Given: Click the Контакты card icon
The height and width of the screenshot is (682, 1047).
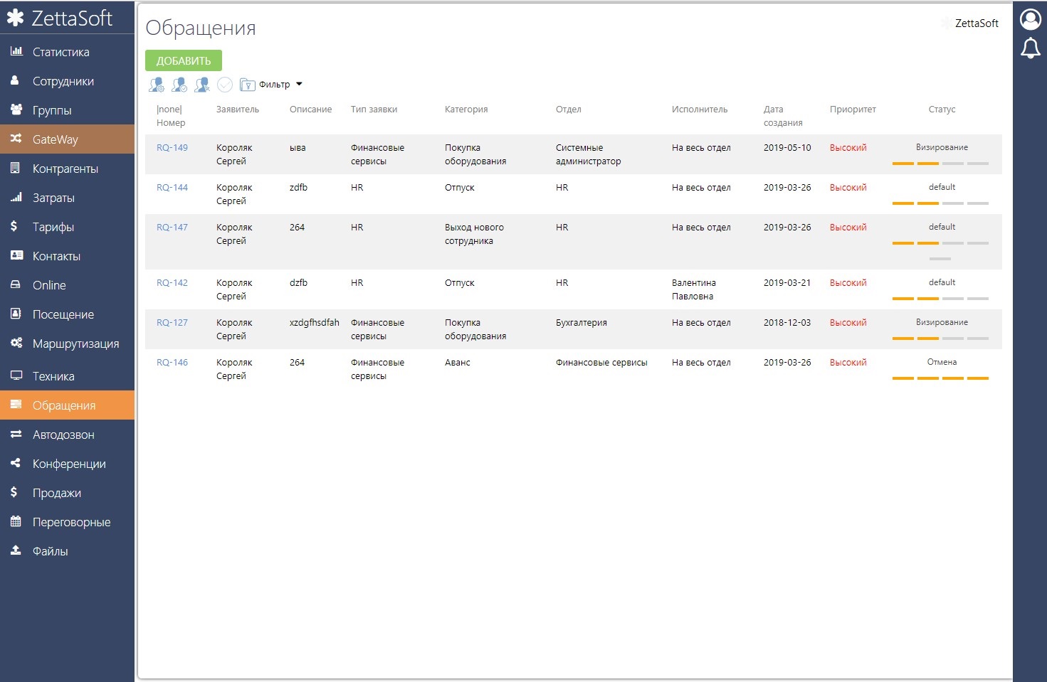Looking at the screenshot, I should [x=16, y=255].
